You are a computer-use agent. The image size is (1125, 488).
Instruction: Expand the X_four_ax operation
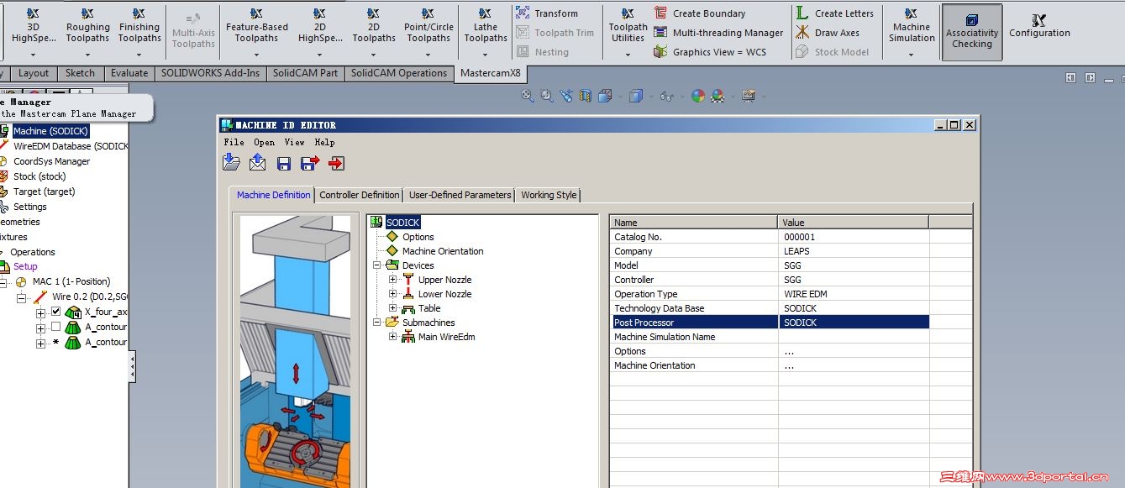point(40,312)
